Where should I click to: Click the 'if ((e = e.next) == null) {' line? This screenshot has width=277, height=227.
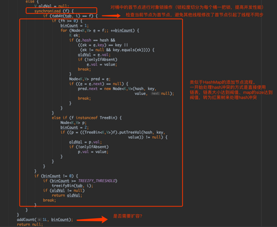click(99, 84)
